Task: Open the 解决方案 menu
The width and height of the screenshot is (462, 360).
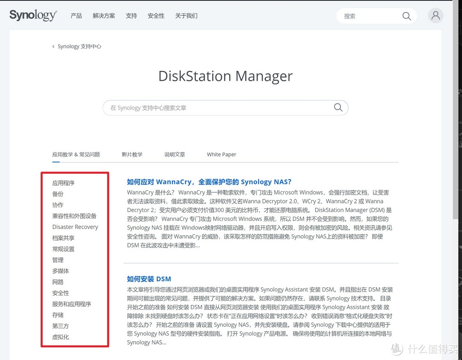Action: click(104, 16)
